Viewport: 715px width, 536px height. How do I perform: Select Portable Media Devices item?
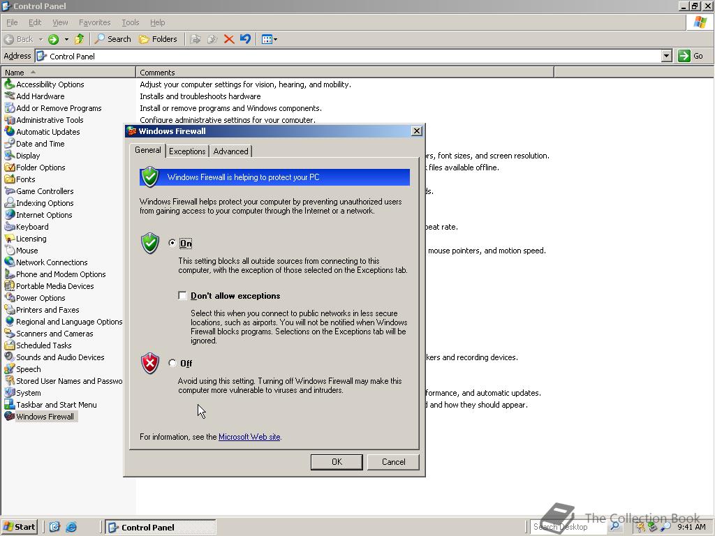[x=54, y=286]
